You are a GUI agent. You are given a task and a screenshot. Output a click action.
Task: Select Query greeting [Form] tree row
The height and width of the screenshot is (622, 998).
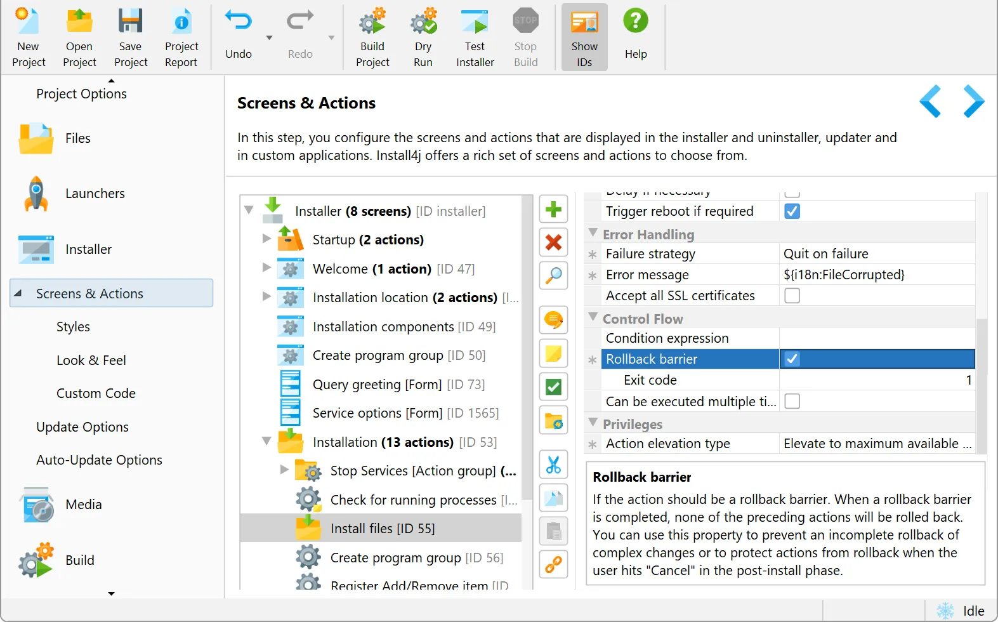click(381, 384)
